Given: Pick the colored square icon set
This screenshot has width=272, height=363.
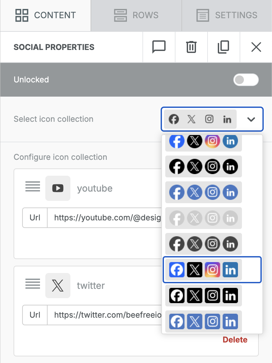Looking at the screenshot, I should point(203,270).
